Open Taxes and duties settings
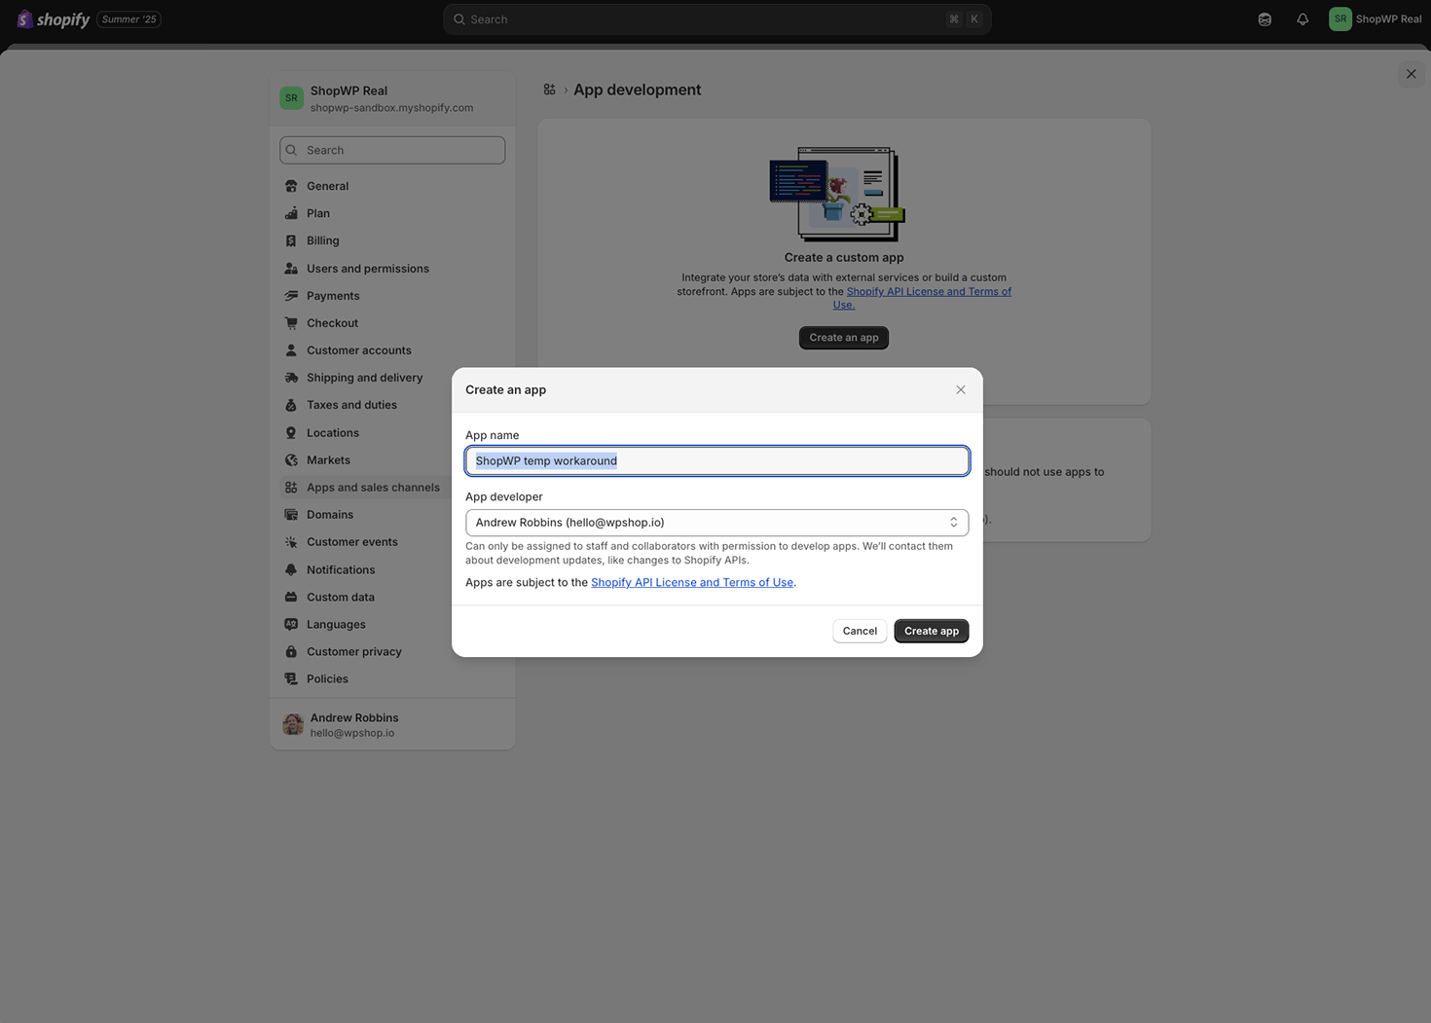The height and width of the screenshot is (1023, 1431). [392, 405]
